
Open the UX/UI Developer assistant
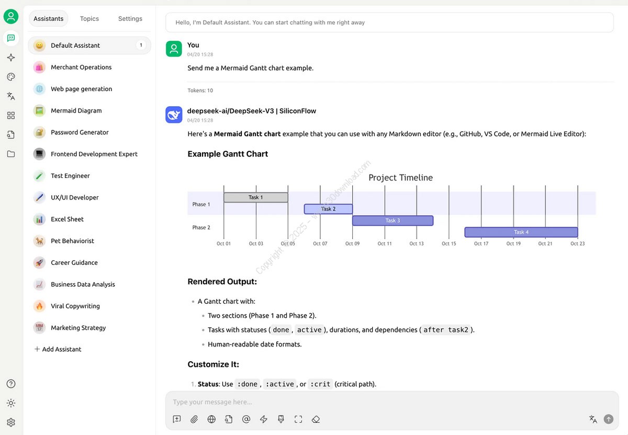[89, 197]
